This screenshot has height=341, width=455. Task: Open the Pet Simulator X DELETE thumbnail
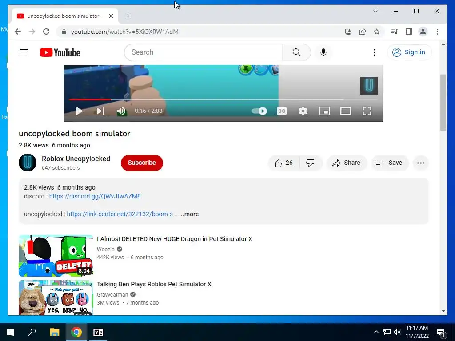point(56,255)
